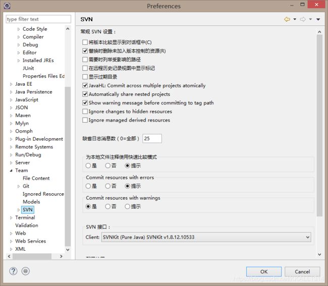Viewport: 328px width, 286px height.
Task: Expand the Compiler tree node
Action: point(19,37)
